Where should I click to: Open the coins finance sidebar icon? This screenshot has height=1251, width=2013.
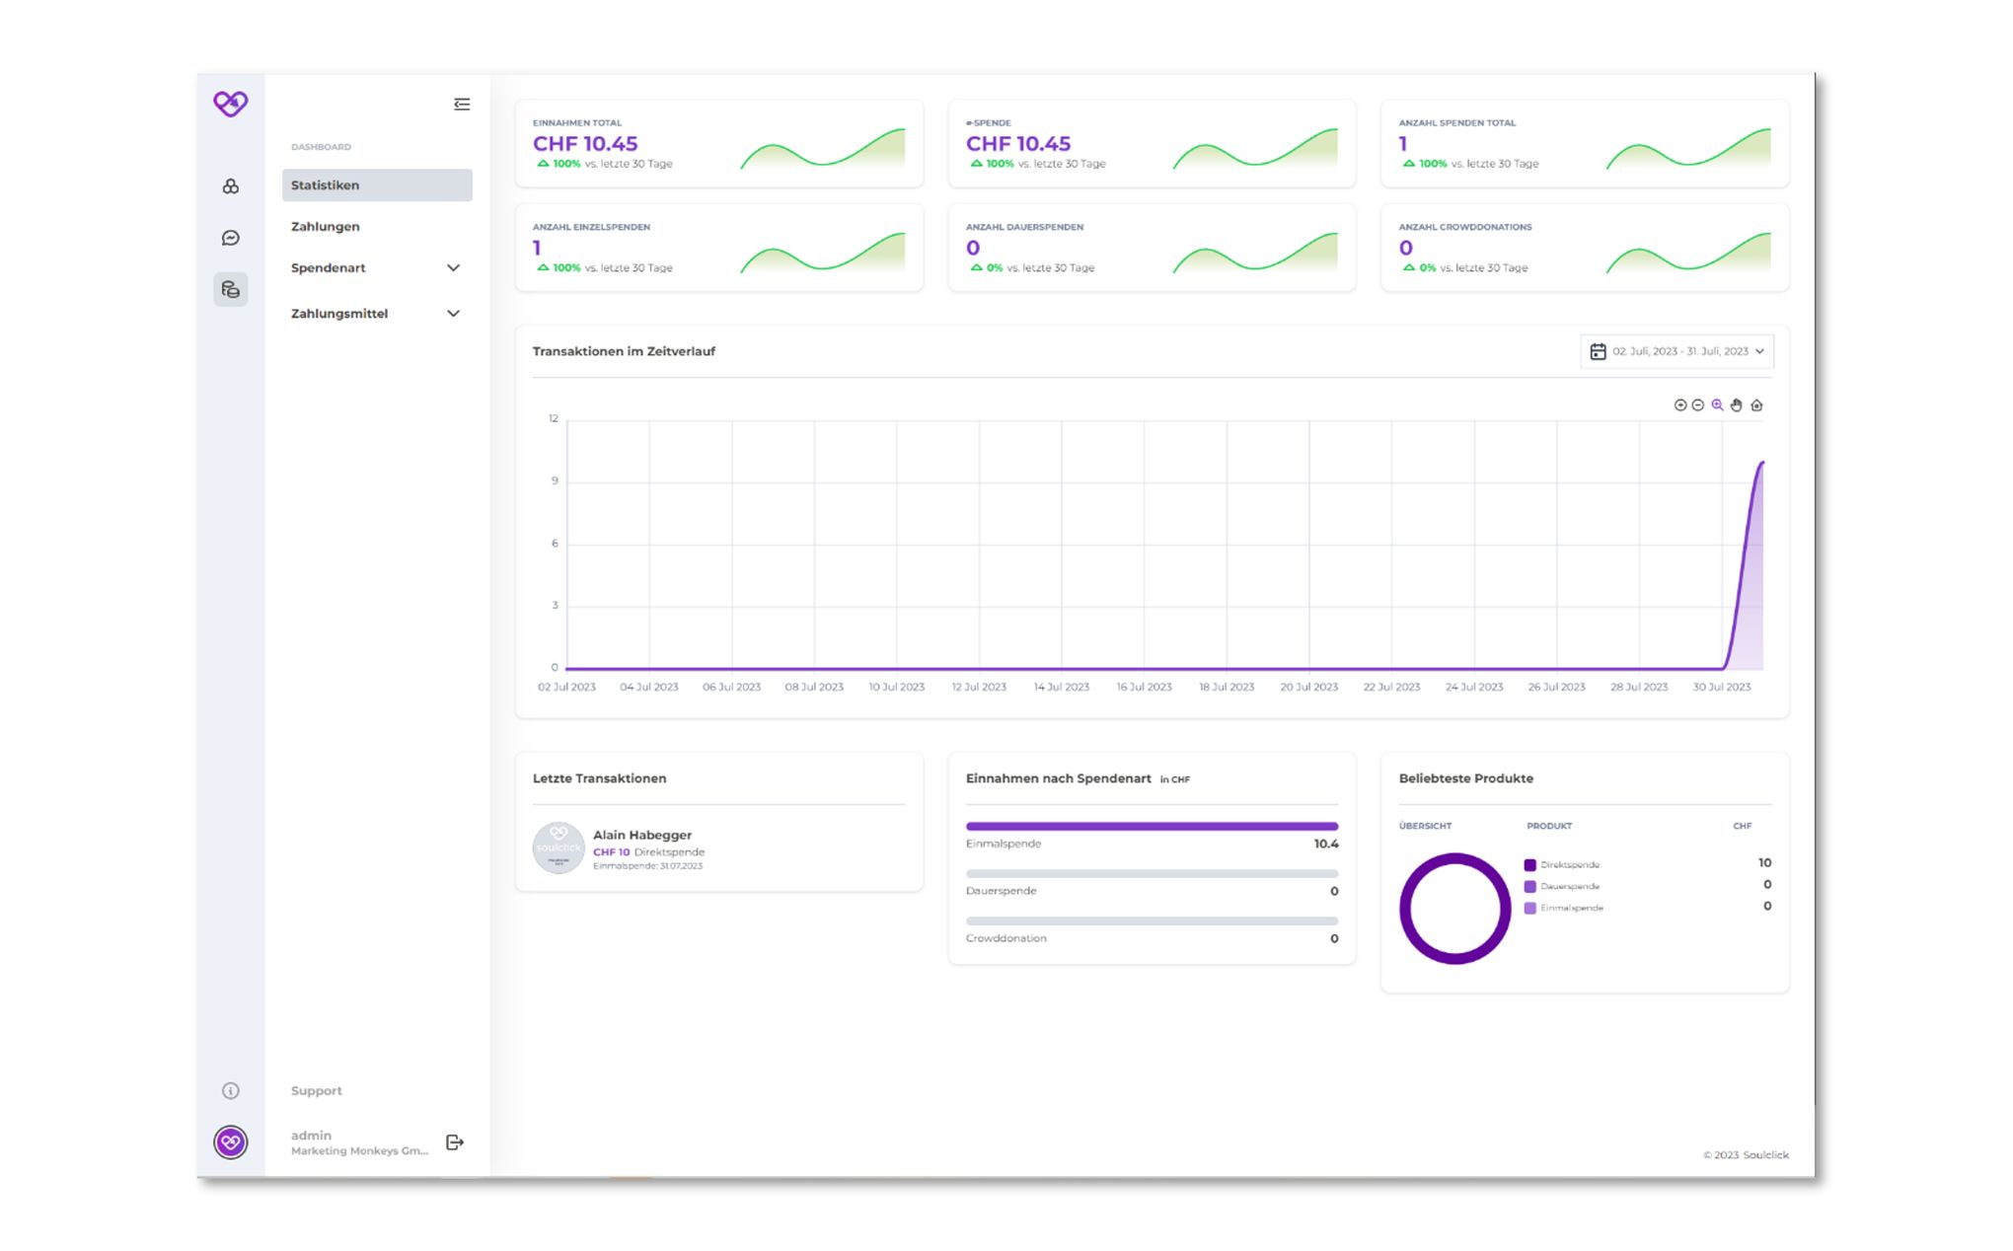pyautogui.click(x=231, y=289)
